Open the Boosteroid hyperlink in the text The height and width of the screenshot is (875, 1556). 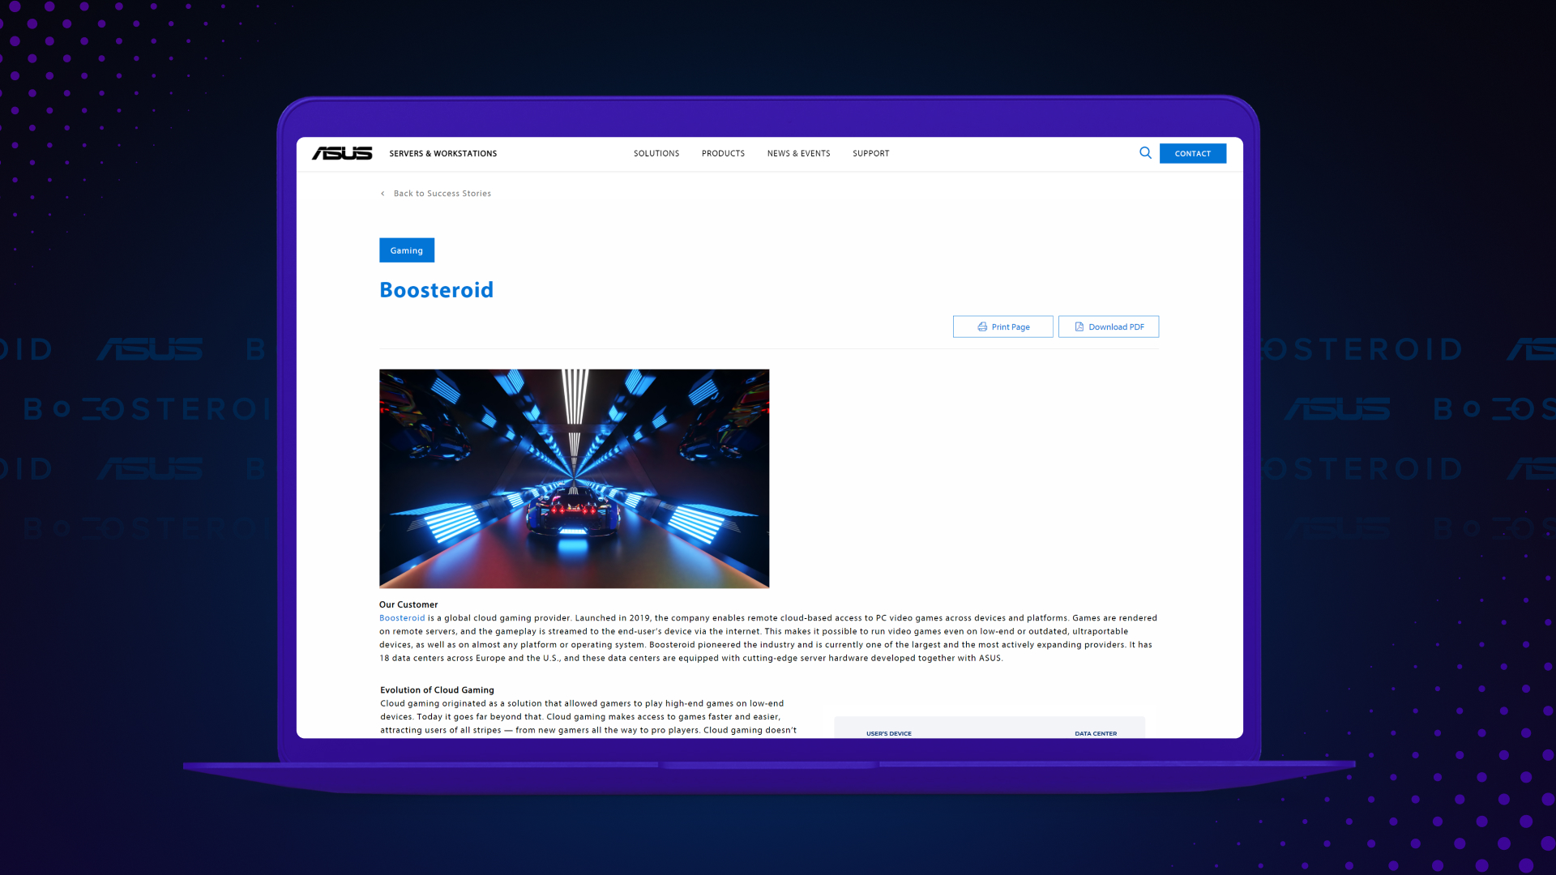[402, 617]
